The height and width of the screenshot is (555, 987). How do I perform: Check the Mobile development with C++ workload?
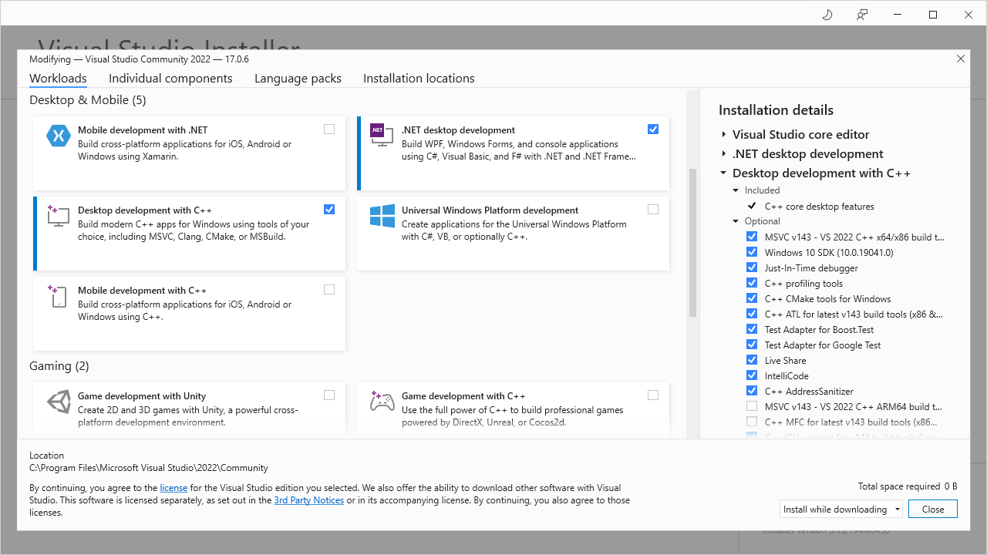click(x=329, y=290)
